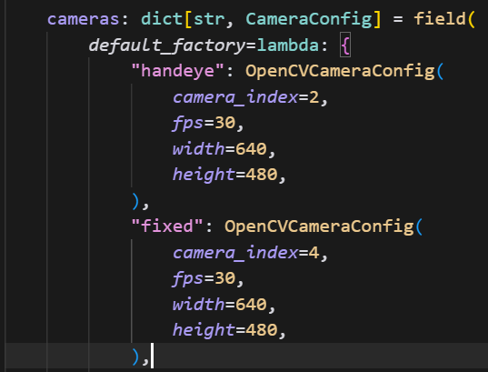Screen dimensions: 488x372
Task: Click the OpenCVCameraConfig after "fixed"
Action: click(319, 226)
